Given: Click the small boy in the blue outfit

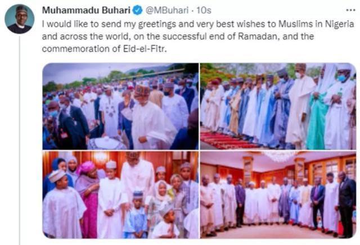Looking at the screenshot, I should click(x=136, y=215).
